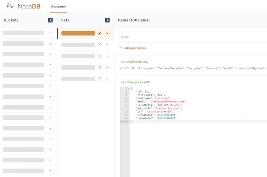Open the second bucket's chevron
The width and height of the screenshot is (267, 177).
pos(50,43)
